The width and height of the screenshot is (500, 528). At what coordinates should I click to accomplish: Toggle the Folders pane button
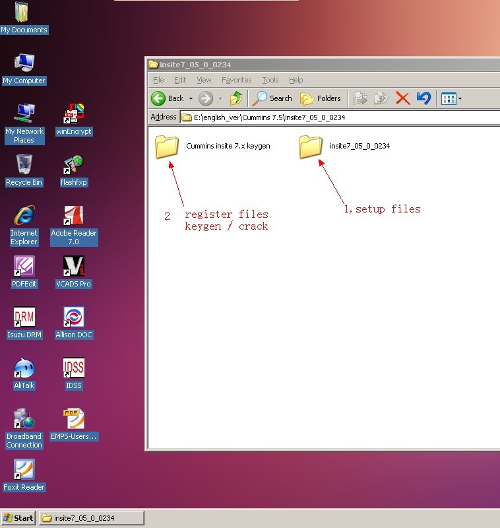click(x=321, y=98)
